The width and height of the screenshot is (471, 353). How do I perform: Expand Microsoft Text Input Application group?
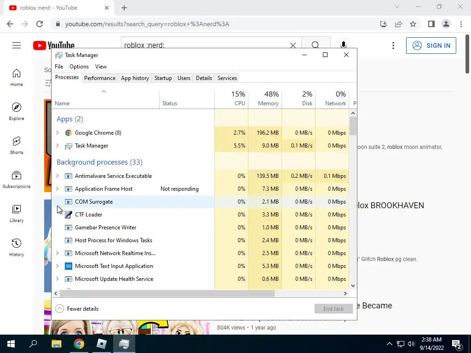57,266
